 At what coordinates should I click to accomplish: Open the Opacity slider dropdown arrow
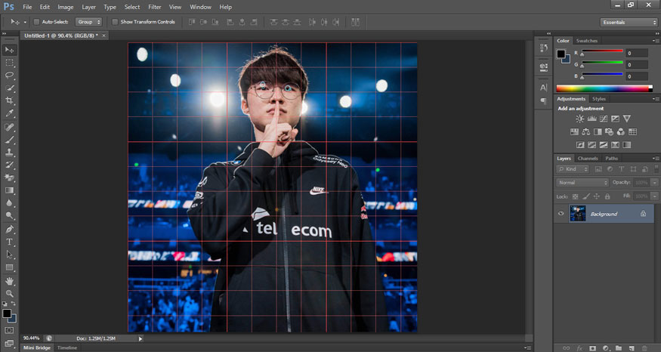coord(654,183)
